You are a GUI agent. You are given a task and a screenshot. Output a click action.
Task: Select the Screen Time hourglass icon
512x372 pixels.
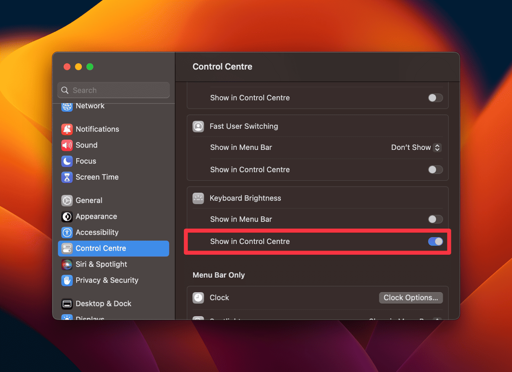[67, 177]
